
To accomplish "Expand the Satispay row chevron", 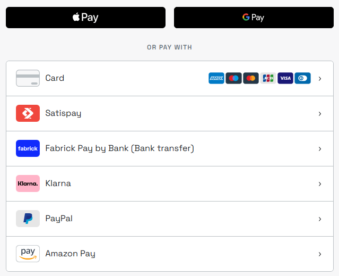I will (320, 114).
